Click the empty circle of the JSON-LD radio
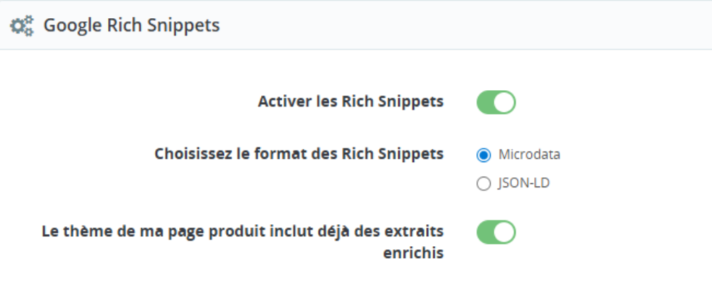 click(483, 184)
